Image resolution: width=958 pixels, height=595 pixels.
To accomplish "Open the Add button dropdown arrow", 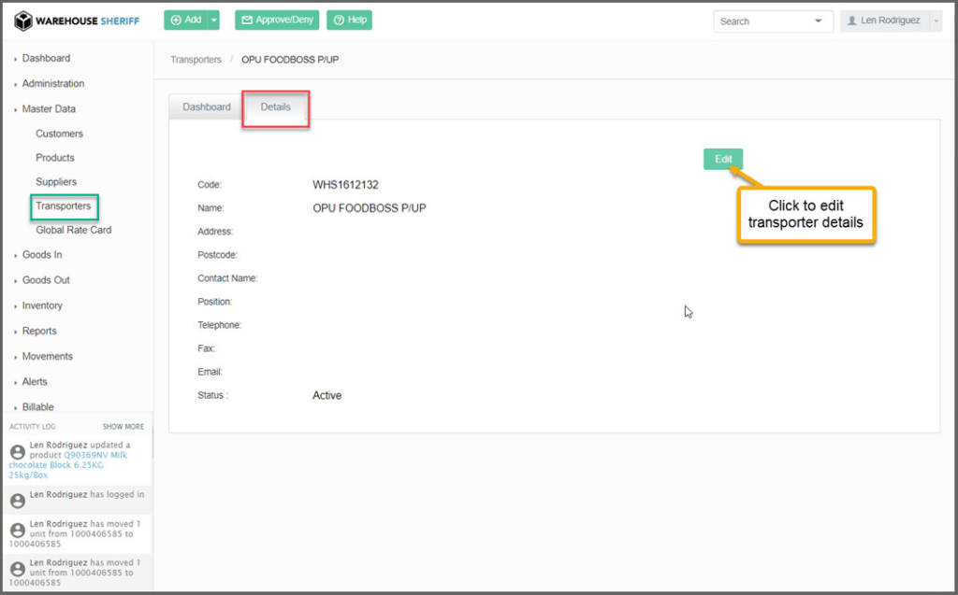I will point(214,20).
